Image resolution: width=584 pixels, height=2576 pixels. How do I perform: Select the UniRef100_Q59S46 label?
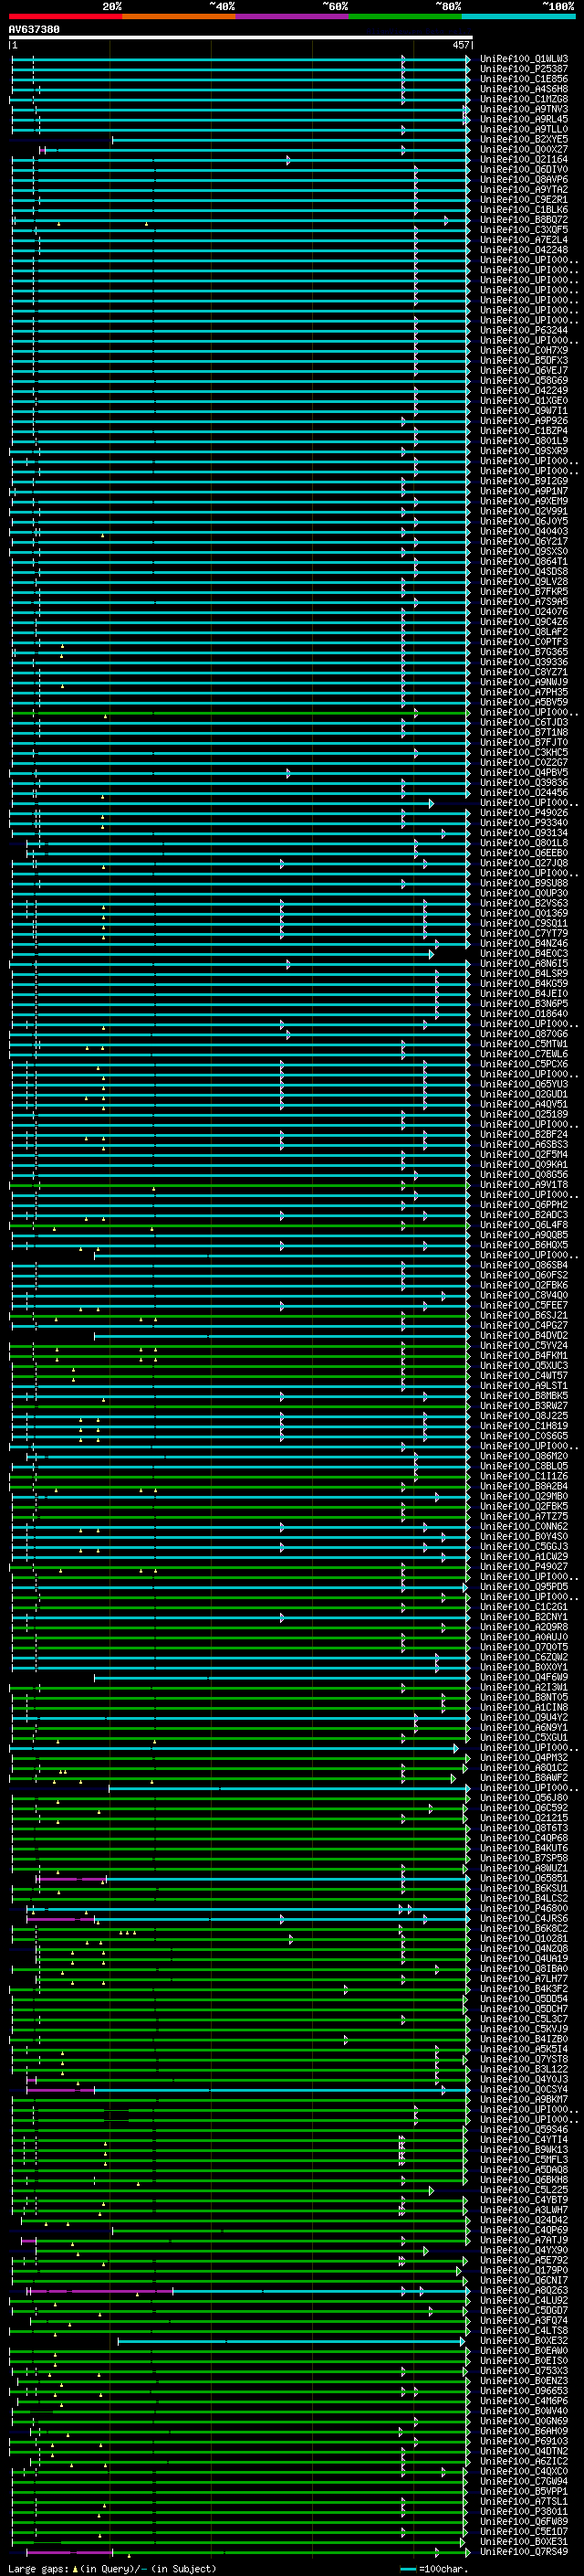coord(524,2129)
